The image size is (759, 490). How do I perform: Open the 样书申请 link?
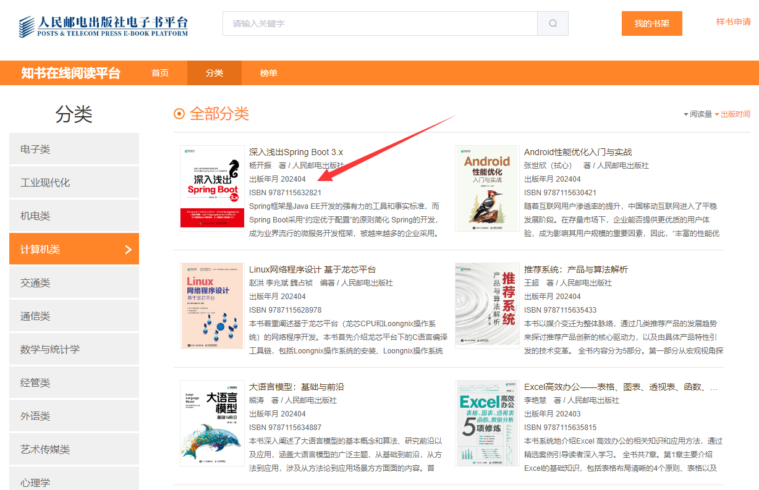coord(733,22)
